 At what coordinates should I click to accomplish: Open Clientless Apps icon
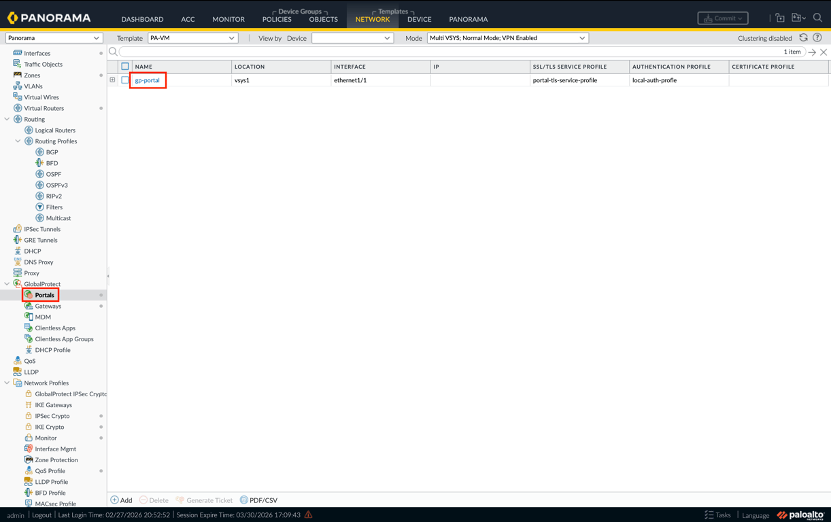coord(29,328)
